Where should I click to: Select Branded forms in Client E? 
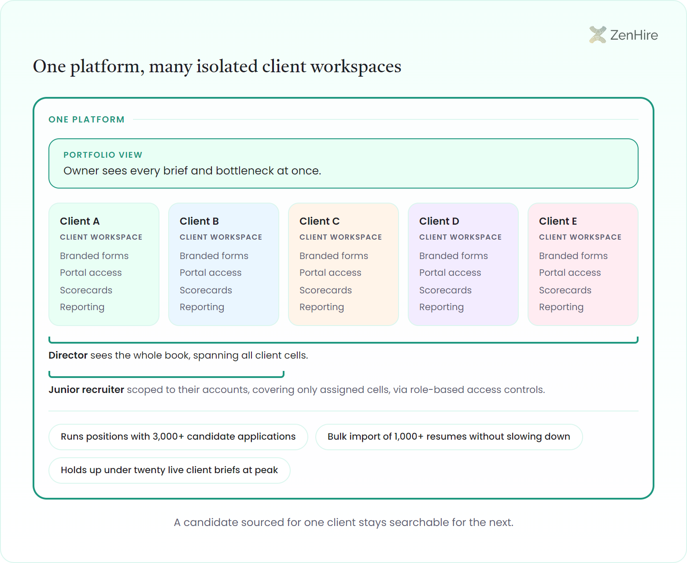573,256
